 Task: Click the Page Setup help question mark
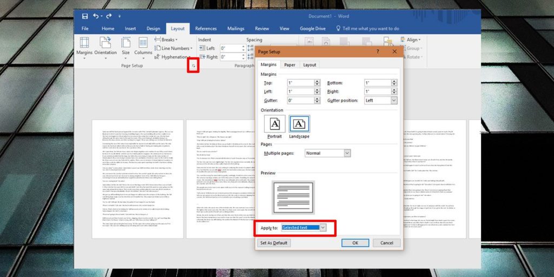point(378,52)
